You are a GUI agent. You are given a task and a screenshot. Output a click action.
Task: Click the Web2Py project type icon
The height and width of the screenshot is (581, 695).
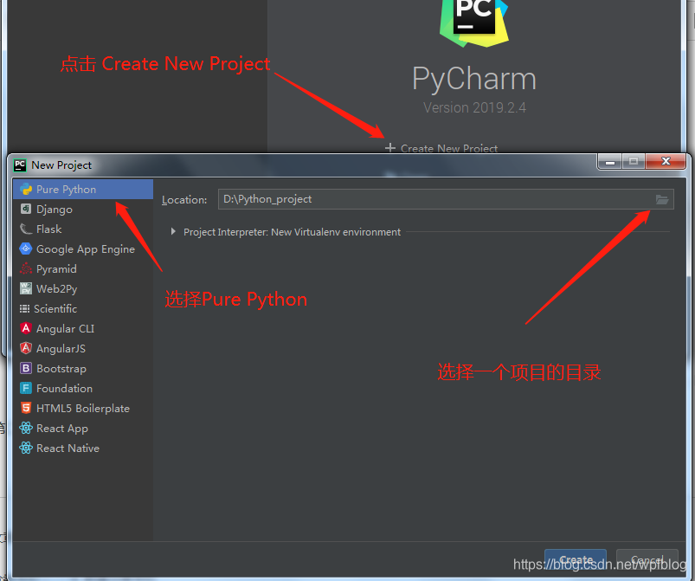26,288
